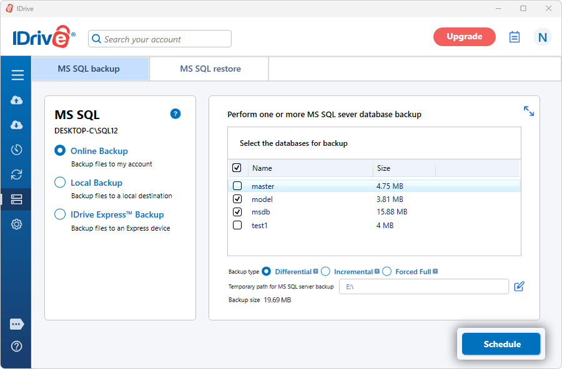Viewport: 562px width, 369px height.
Task: Uncheck the model database checkbox
Action: tap(237, 199)
